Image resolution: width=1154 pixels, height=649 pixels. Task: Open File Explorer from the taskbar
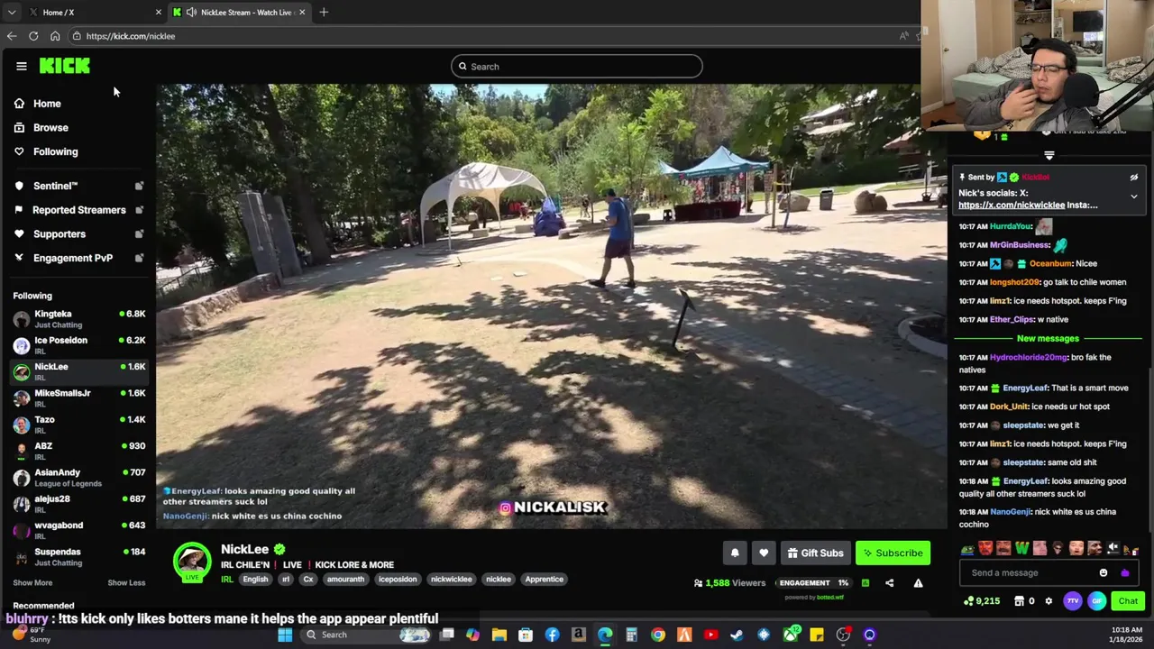click(x=499, y=635)
